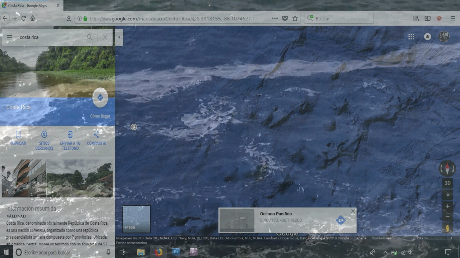Viewport: 460px width, 258px height.
Task: Open the Firefox home page icon
Action: 33,19
